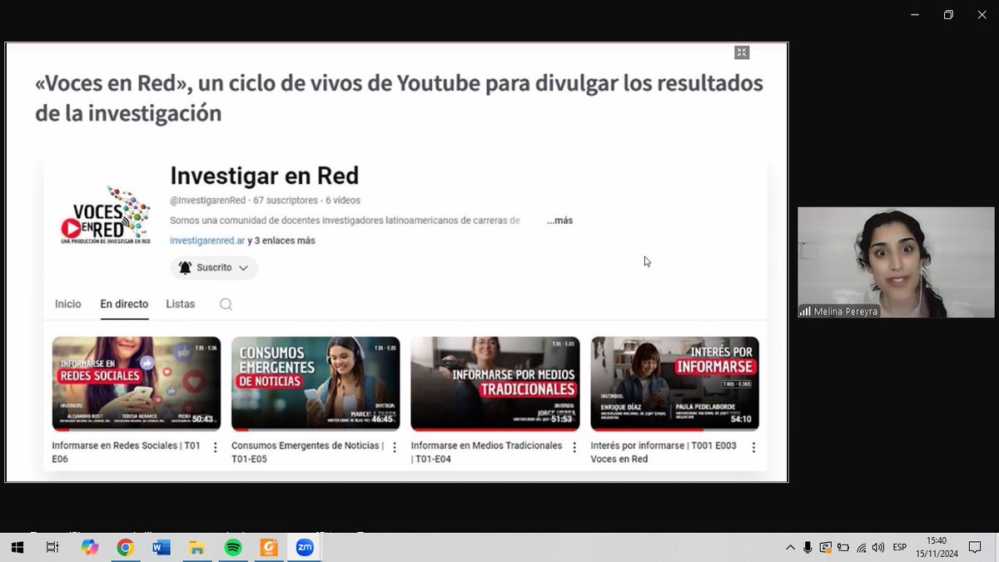
Task: Open Spotify from the taskbar
Action: point(233,547)
